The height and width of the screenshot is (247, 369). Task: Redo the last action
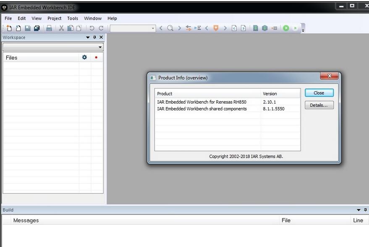point(101,28)
